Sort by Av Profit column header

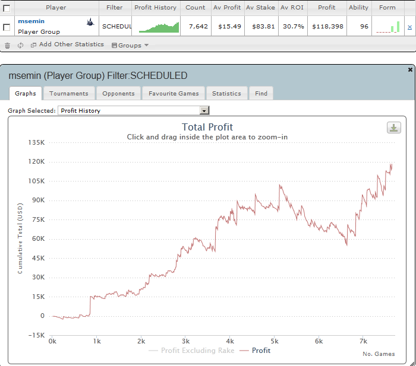[x=228, y=8]
